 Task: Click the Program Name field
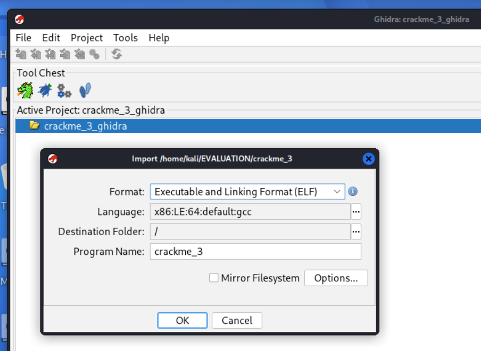pos(255,252)
